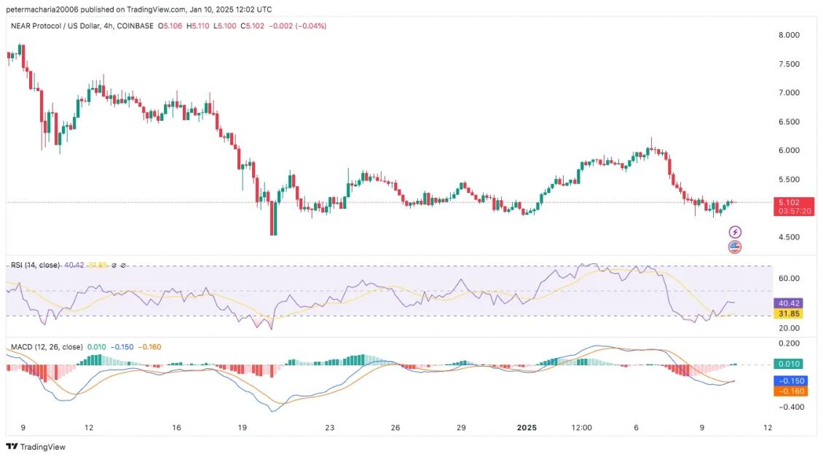
Task: Click the purple lightning bolt event icon
Action: (735, 232)
